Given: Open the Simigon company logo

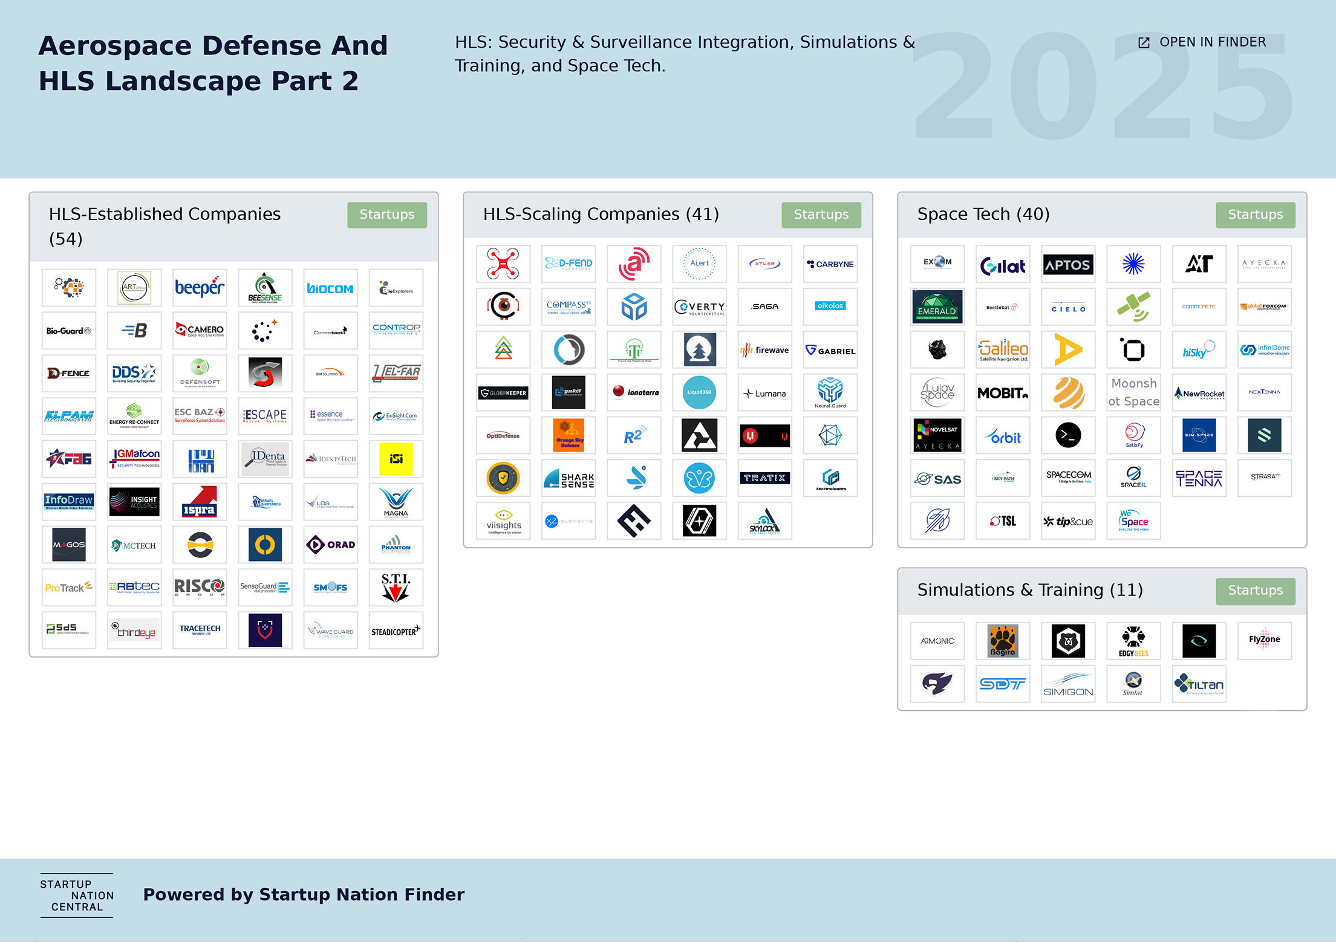Looking at the screenshot, I should click(1068, 684).
